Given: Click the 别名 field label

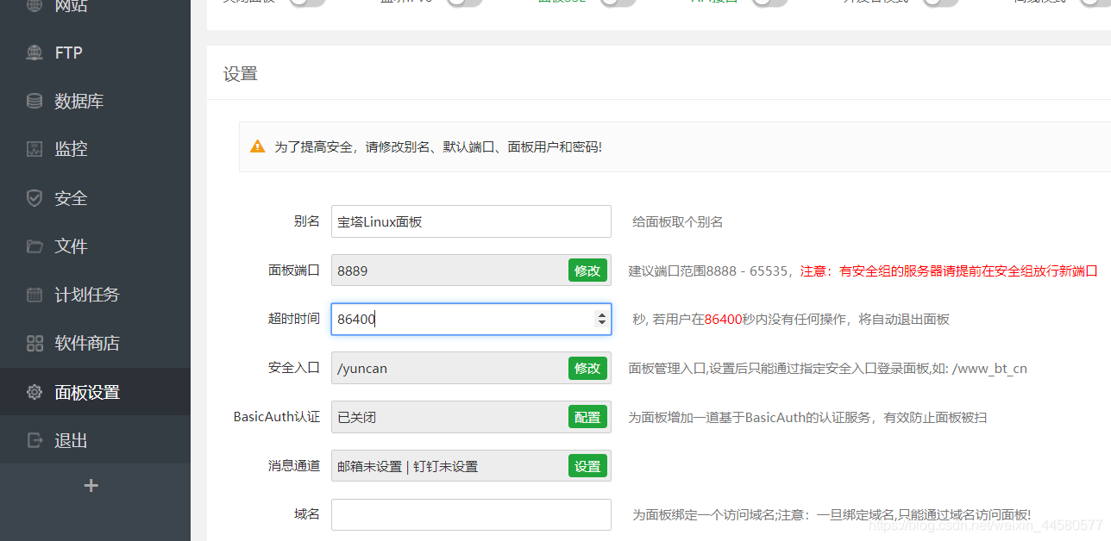Looking at the screenshot, I should coord(307,221).
